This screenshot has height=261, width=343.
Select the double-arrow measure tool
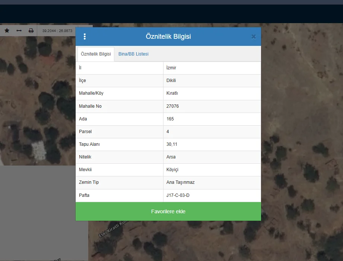pos(19,31)
